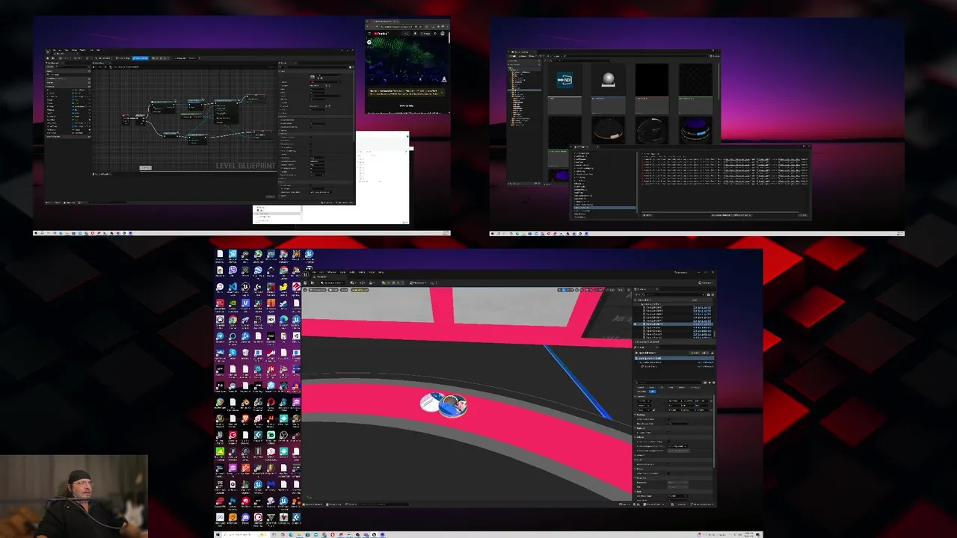Image resolution: width=957 pixels, height=538 pixels.
Task: Open the Build menu in the main Unreal editor
Action: tap(352, 272)
